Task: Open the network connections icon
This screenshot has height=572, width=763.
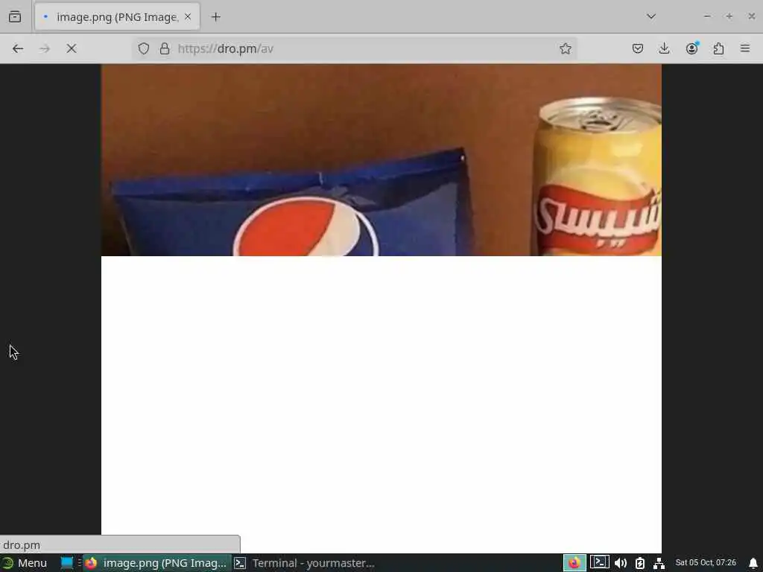Action: [x=659, y=563]
